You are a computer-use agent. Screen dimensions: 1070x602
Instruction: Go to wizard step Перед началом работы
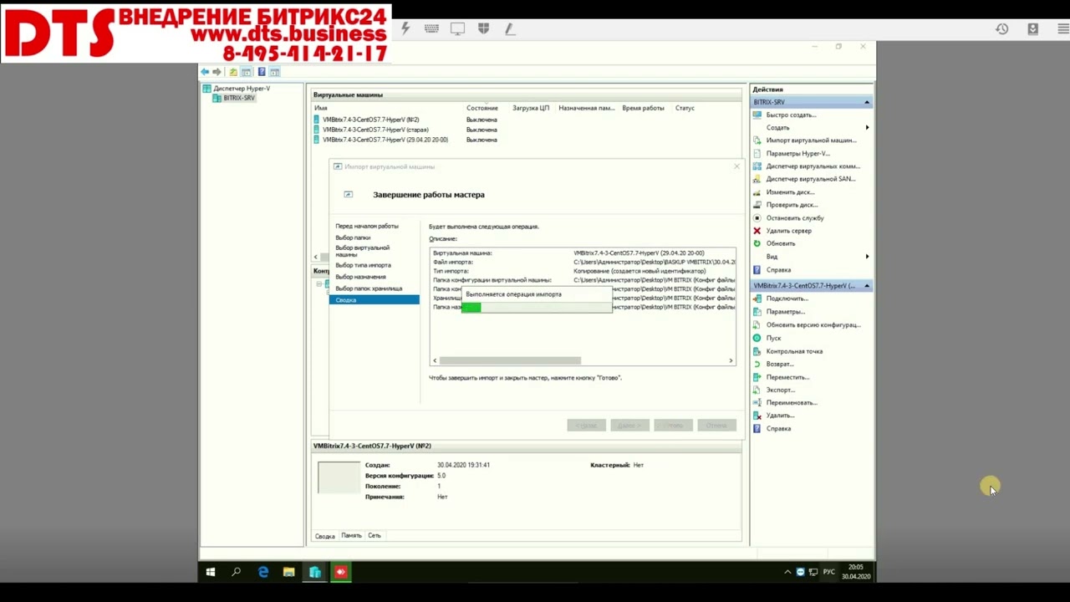[367, 226]
